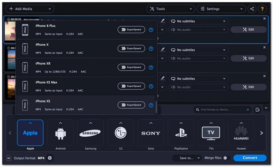Open info icon for iPhone XS
This screenshot has height=167, width=273.
pyautogui.click(x=151, y=105)
